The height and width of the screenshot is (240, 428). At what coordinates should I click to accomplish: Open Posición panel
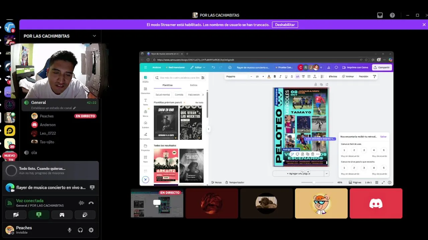pos(363,76)
